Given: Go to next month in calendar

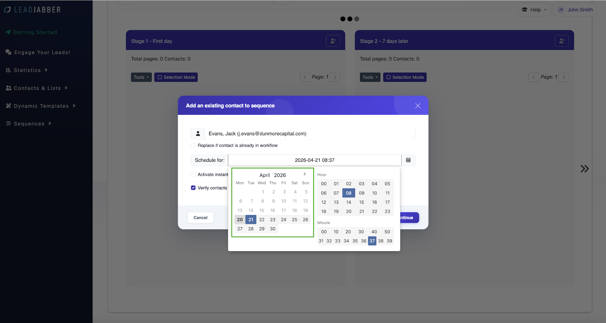Looking at the screenshot, I should tap(305, 174).
